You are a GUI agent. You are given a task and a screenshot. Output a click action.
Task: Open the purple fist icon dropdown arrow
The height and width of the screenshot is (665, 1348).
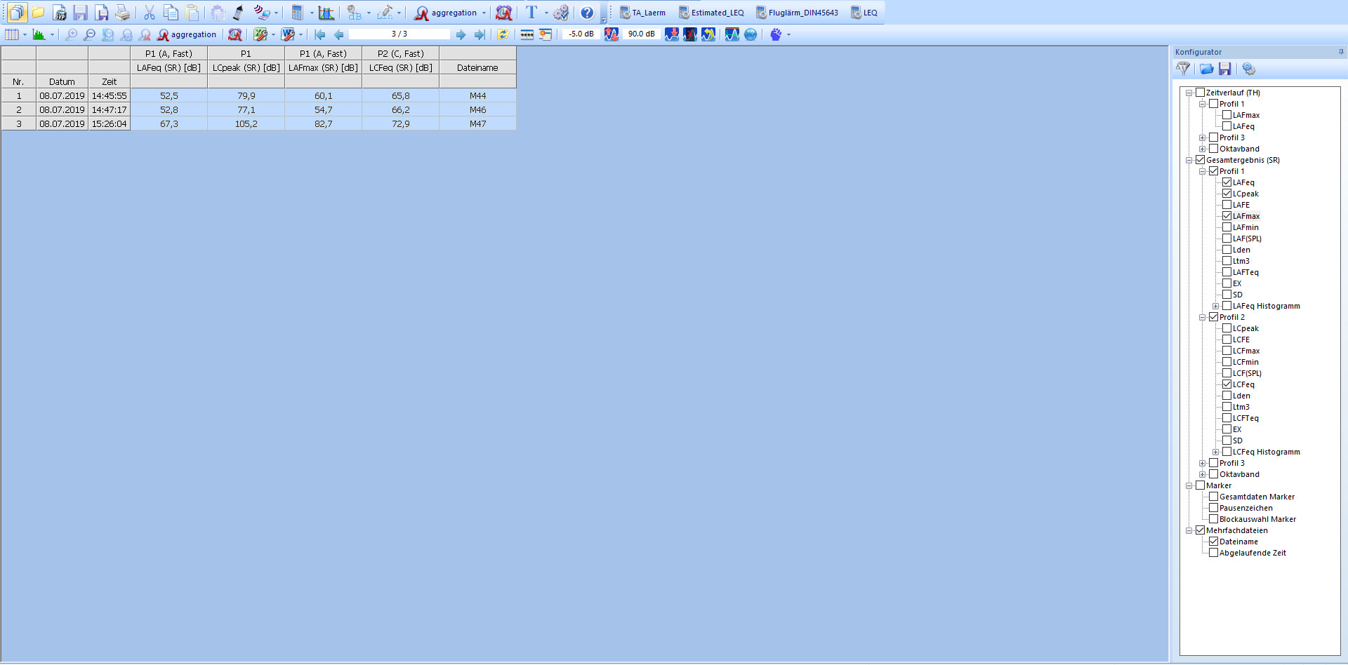point(788,34)
